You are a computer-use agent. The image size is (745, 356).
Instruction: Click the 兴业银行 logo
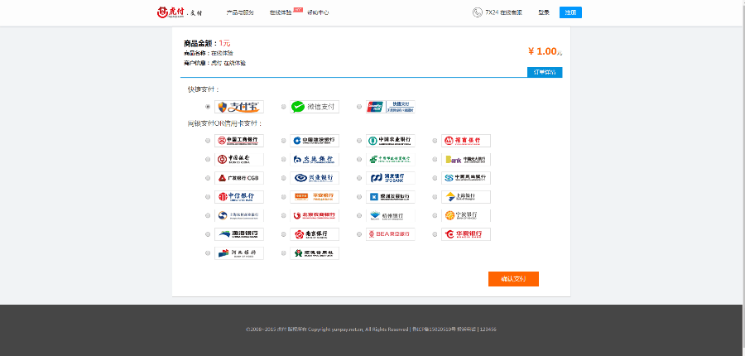coord(315,178)
